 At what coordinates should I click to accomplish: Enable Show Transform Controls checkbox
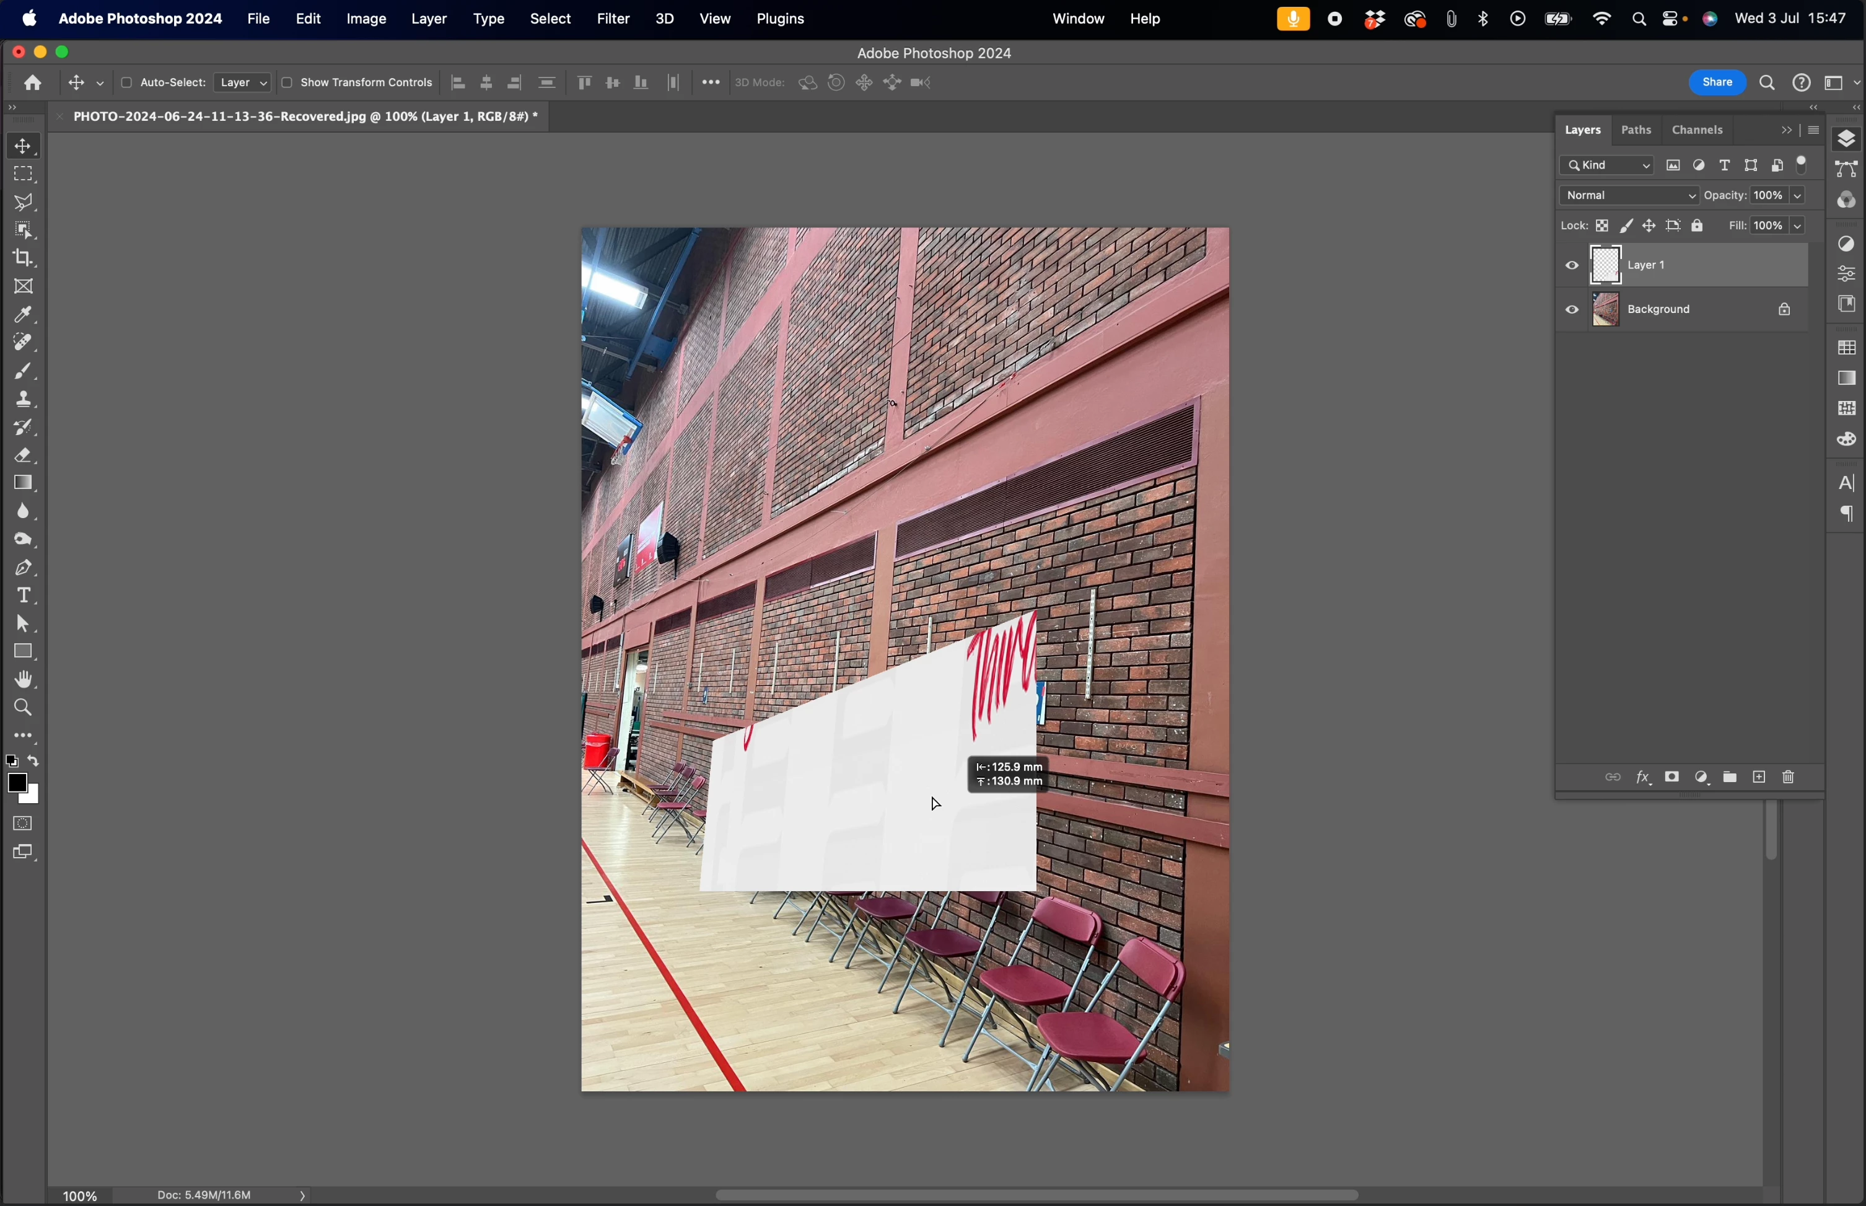287,83
